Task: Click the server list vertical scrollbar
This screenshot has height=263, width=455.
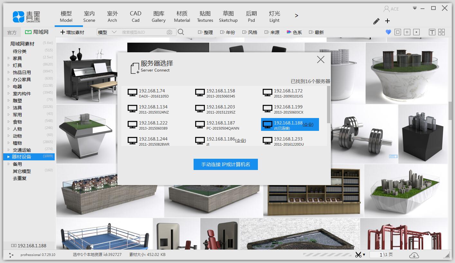Action: 329,104
